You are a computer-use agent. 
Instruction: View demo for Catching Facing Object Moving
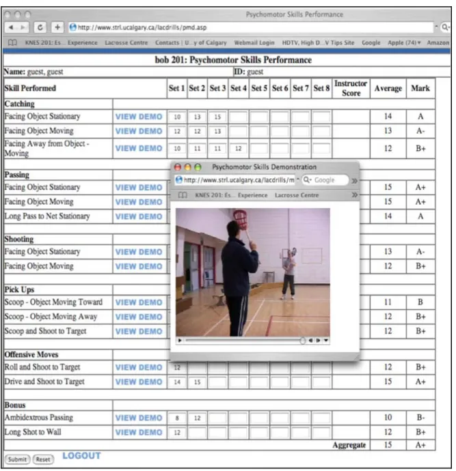point(139,131)
